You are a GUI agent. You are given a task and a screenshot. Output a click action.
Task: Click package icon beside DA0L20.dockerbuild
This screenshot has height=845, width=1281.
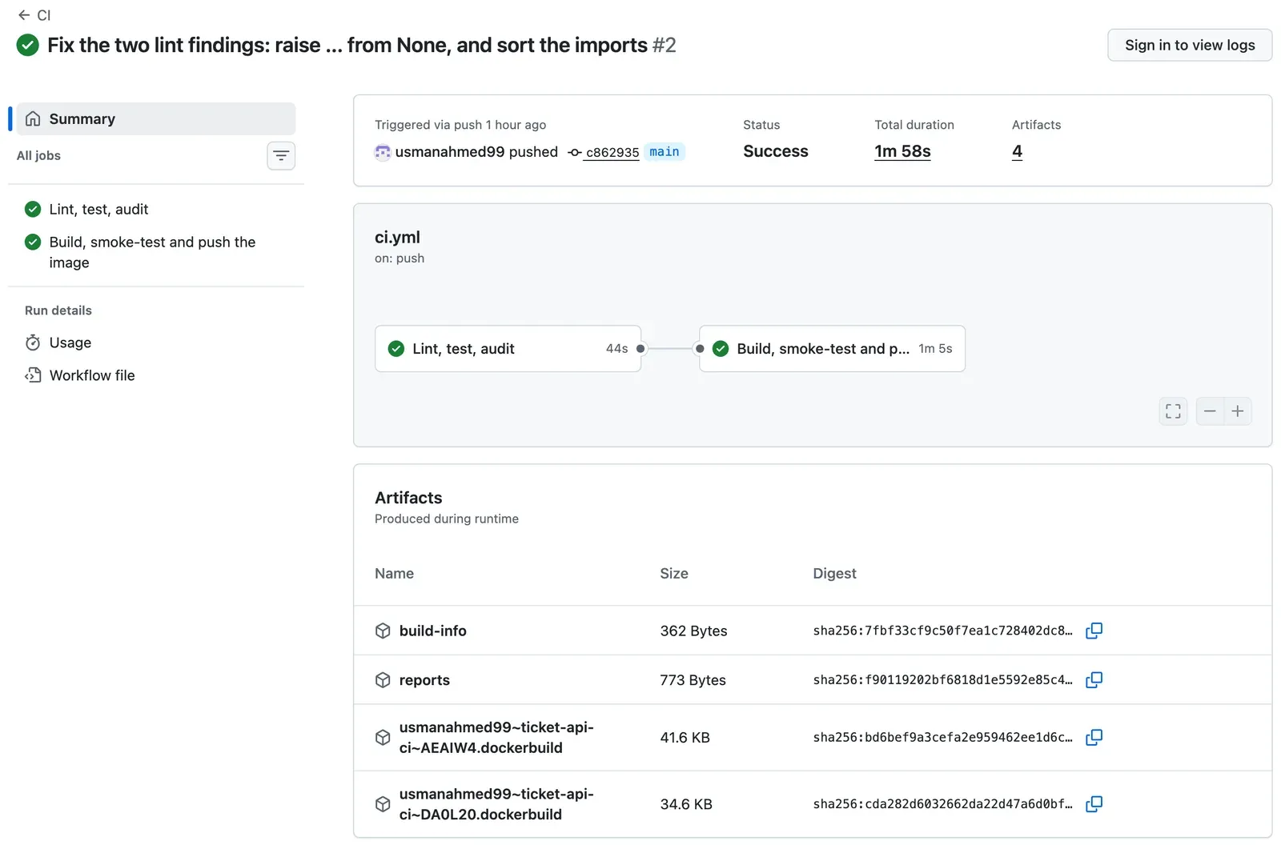pos(383,804)
